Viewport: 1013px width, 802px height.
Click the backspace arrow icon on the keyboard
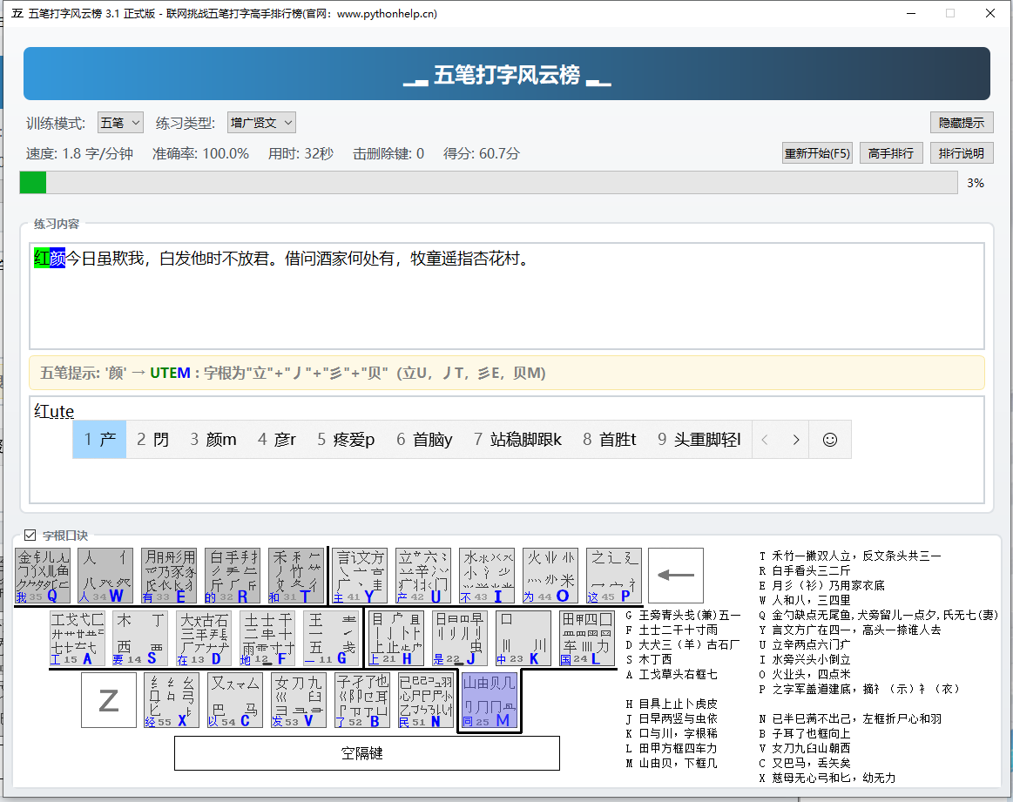[x=676, y=574]
